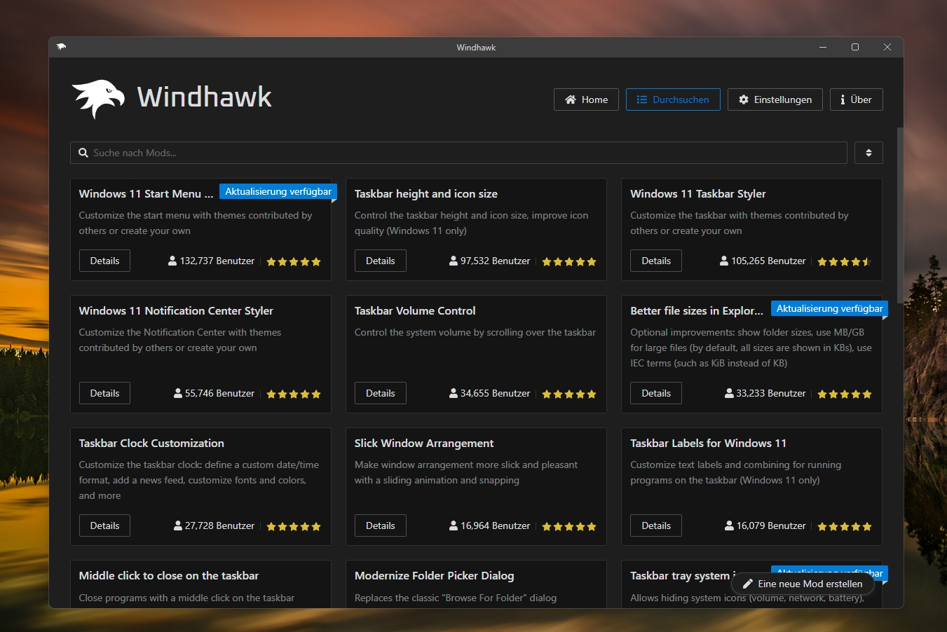The height and width of the screenshot is (632, 947).
Task: Open the Über page
Action: (x=856, y=99)
